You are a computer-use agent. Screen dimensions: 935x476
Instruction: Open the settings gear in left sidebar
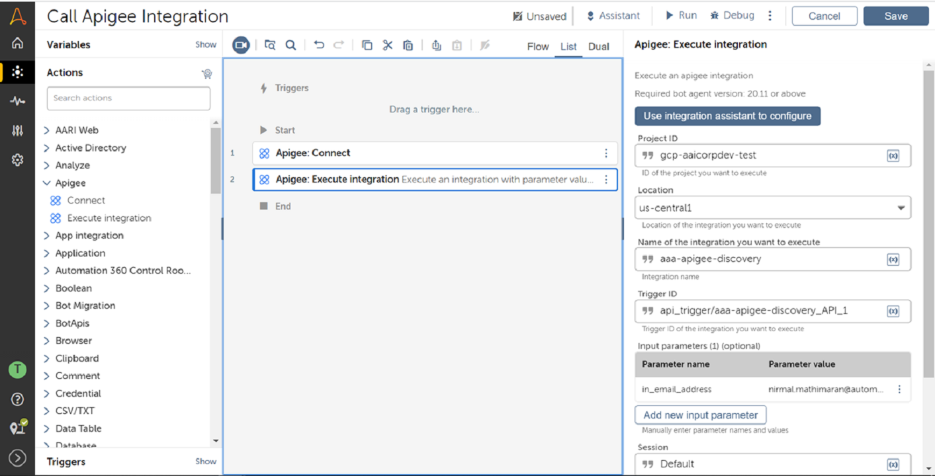(x=17, y=160)
